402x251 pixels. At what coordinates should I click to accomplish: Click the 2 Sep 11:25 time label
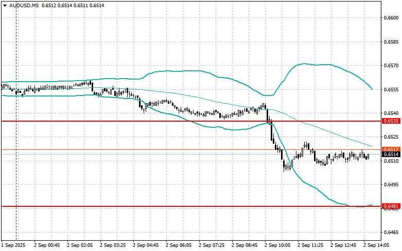[x=310, y=245]
